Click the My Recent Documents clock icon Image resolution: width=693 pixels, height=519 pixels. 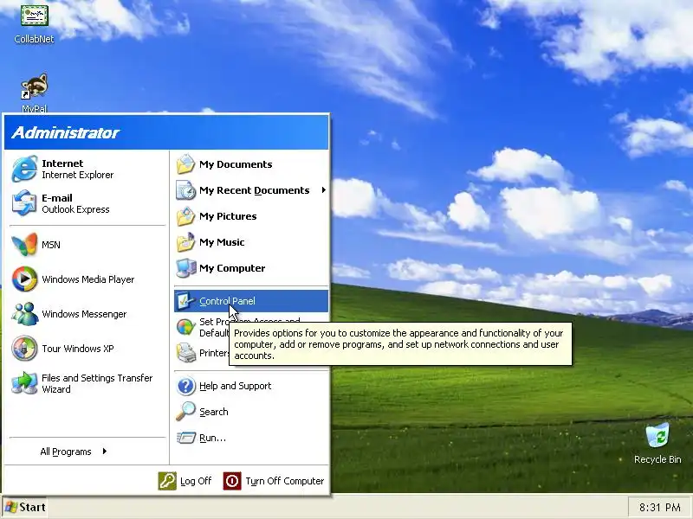coord(185,190)
